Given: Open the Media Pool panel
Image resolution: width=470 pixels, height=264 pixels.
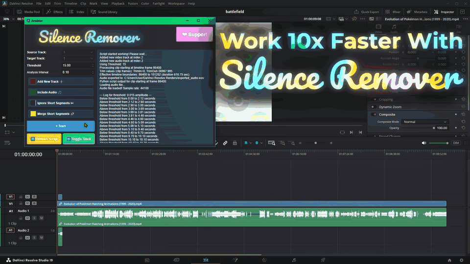Looking at the screenshot, I should [28, 12].
